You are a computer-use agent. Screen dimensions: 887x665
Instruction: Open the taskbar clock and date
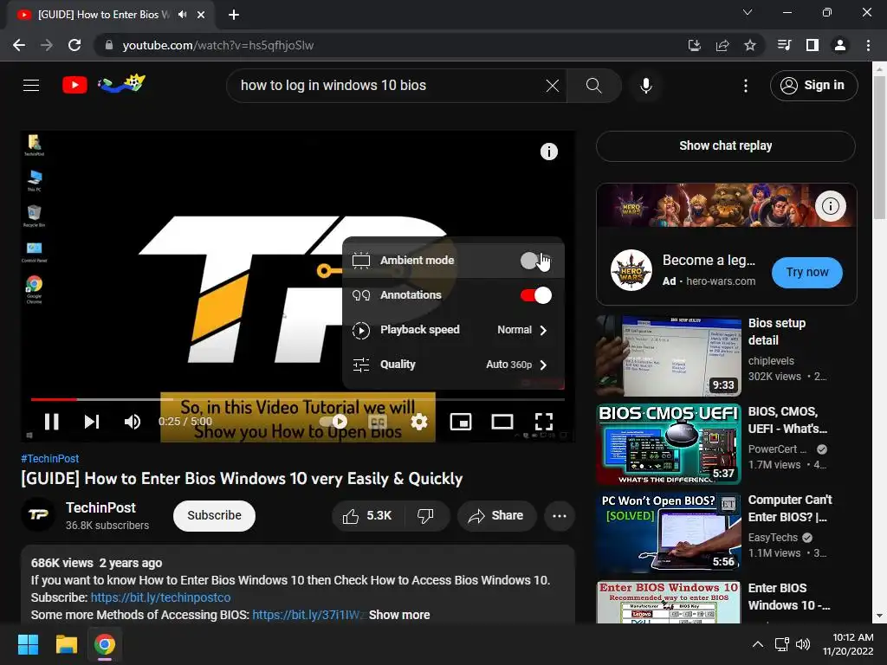pos(848,644)
